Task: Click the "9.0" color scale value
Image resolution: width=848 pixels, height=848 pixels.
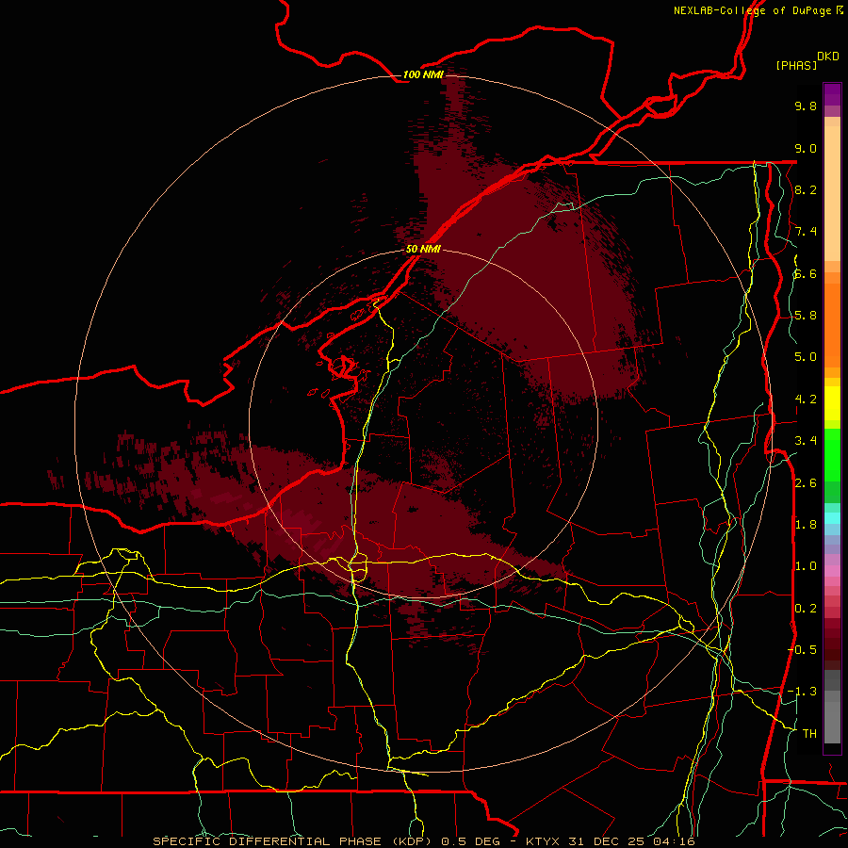Action: click(806, 148)
